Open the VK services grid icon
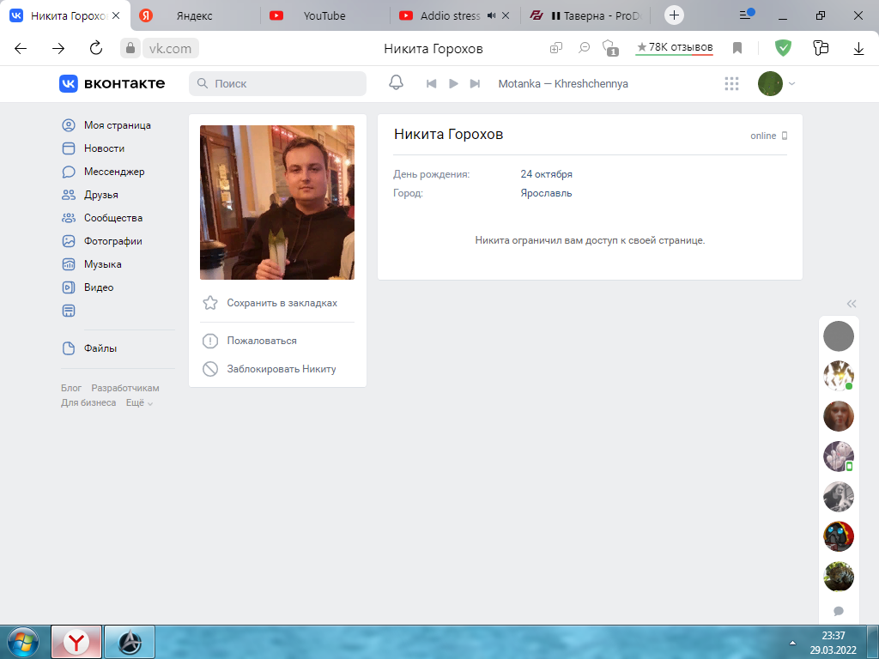Screen dimensions: 879x659 tap(731, 83)
